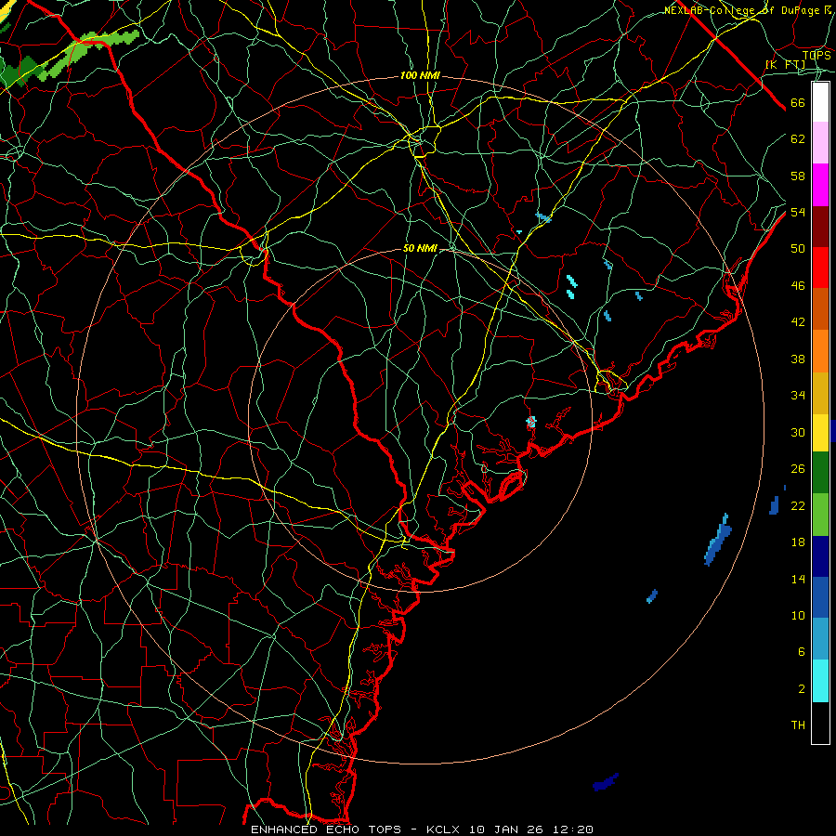The image size is (836, 836).
Task: Select the dark red legend swatch
Action: (x=820, y=227)
